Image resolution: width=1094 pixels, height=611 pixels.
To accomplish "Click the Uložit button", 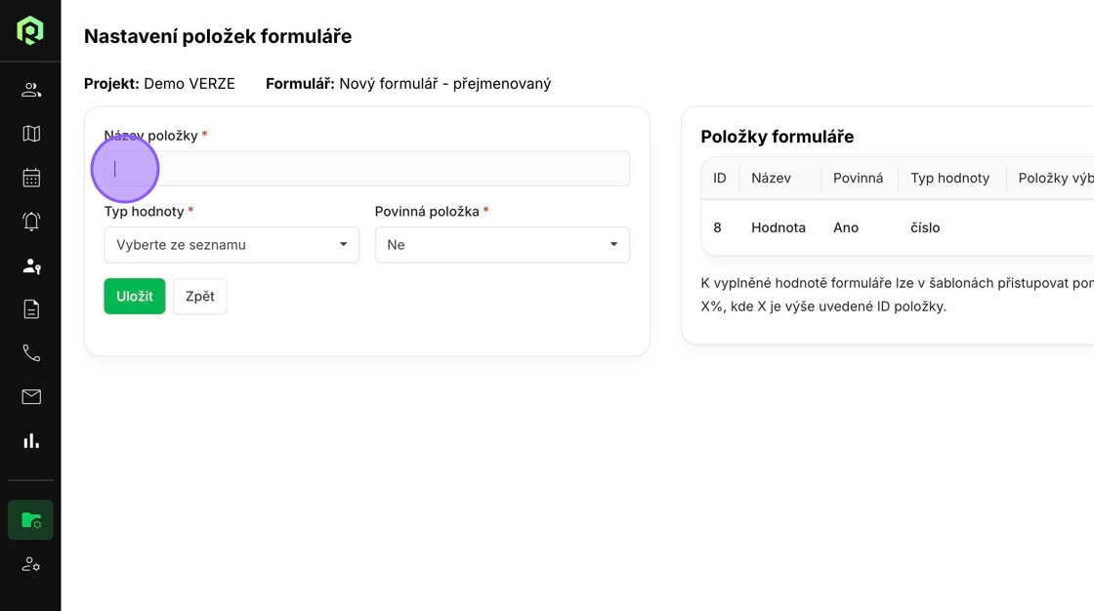I will [x=135, y=297].
